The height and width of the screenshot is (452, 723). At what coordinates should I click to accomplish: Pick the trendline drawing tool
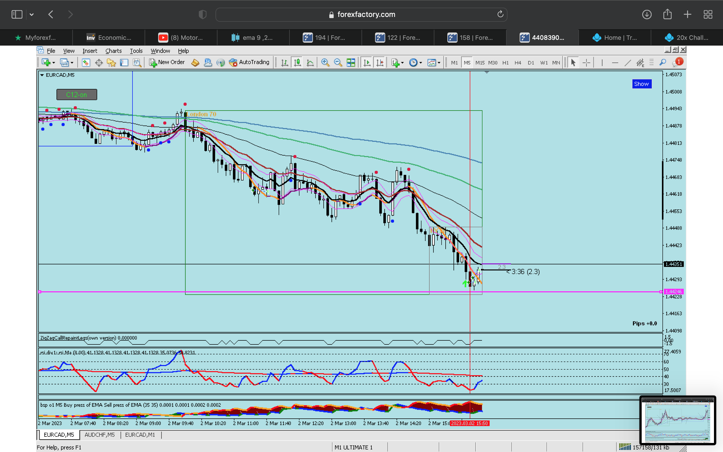627,62
